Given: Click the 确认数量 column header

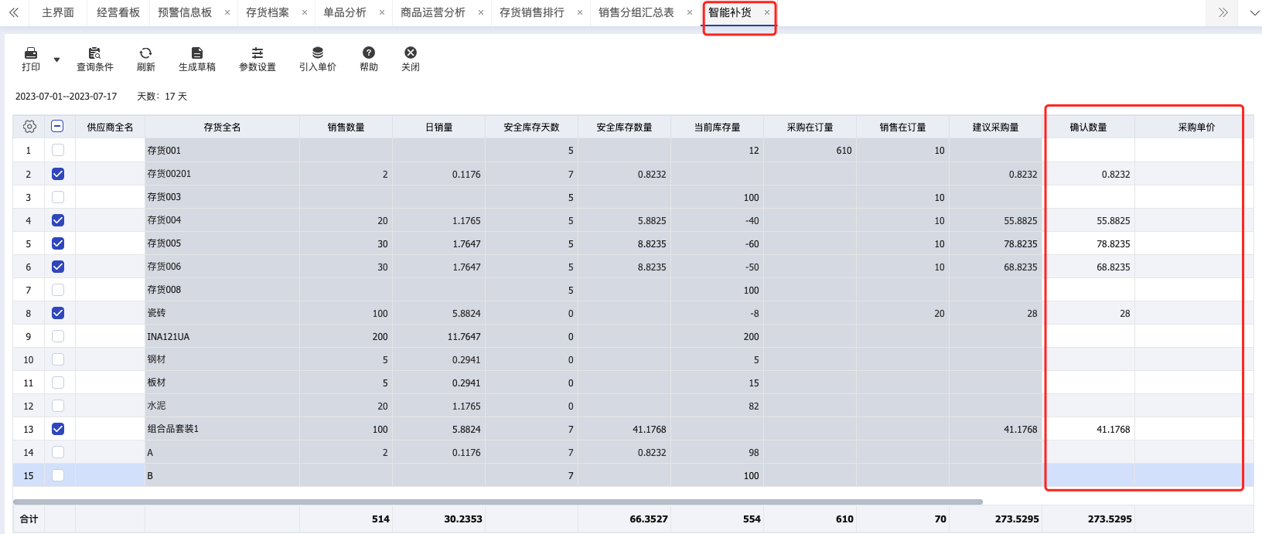Looking at the screenshot, I should (1088, 128).
